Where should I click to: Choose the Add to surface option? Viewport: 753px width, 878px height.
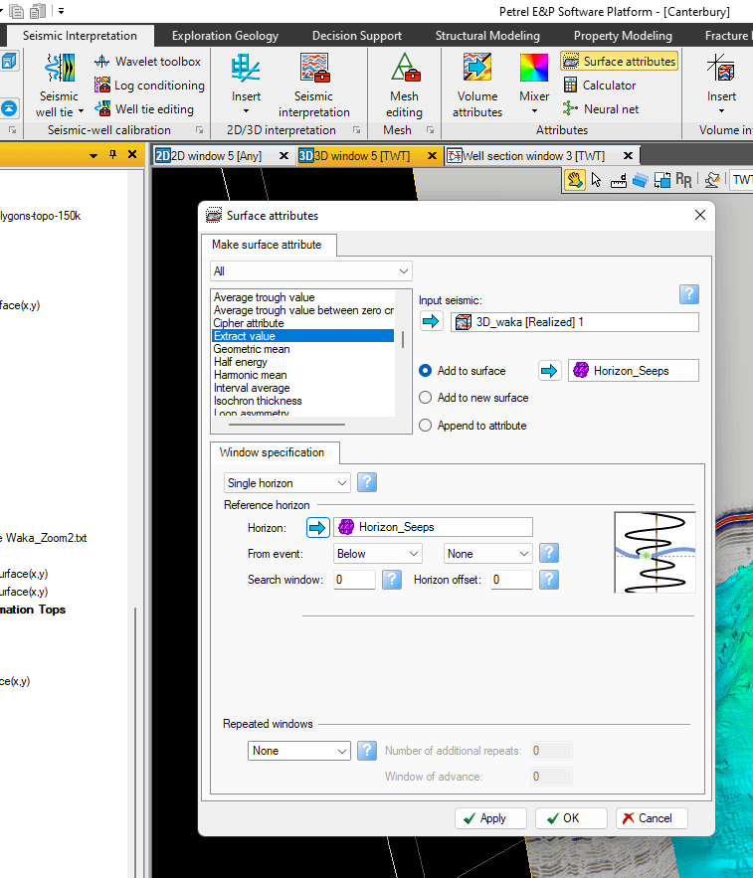426,371
